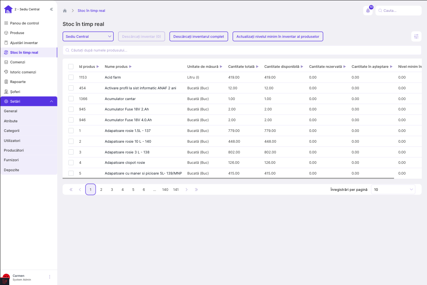The width and height of the screenshot is (427, 285).
Task: Open Comenzi in the sidebar
Action: coord(17,62)
